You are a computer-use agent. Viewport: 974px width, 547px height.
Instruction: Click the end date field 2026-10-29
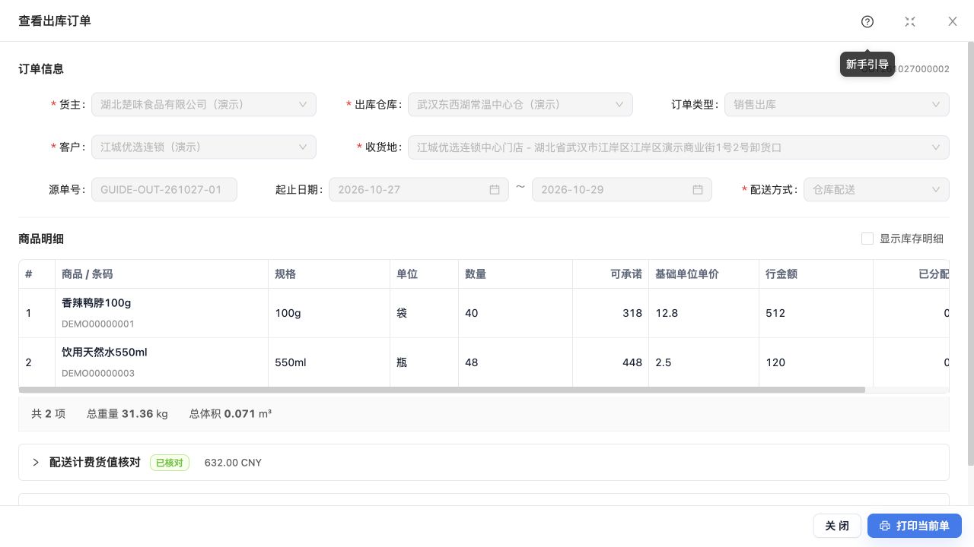[622, 189]
